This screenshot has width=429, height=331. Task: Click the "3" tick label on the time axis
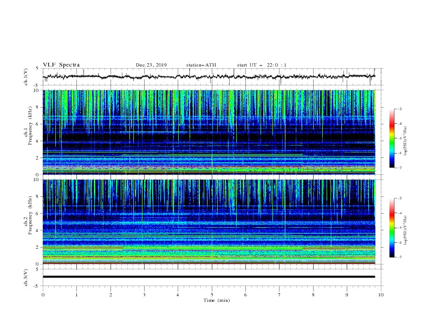144,295
